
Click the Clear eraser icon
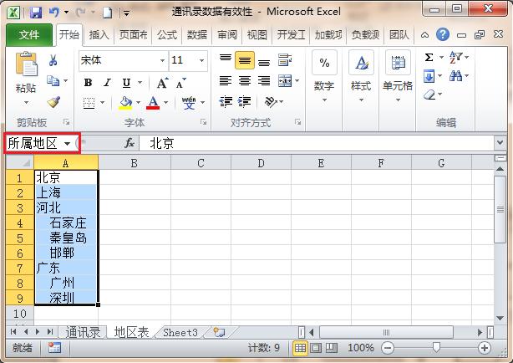(x=429, y=95)
